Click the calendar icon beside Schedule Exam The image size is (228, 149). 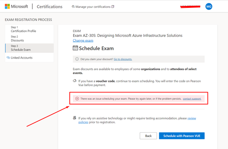click(75, 48)
